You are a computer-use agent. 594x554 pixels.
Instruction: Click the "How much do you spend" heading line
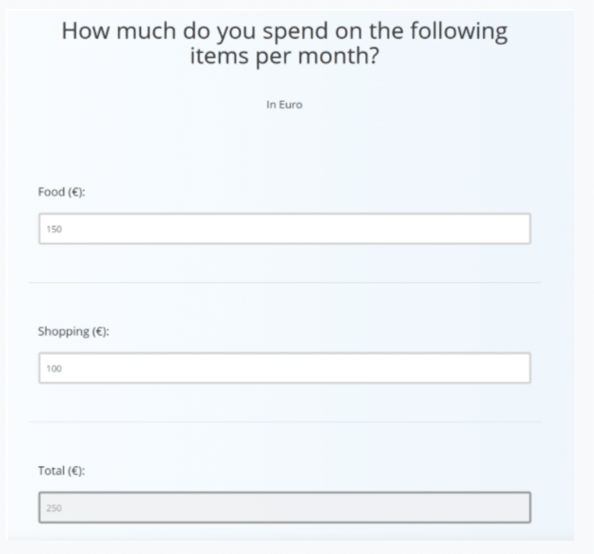[x=285, y=31]
